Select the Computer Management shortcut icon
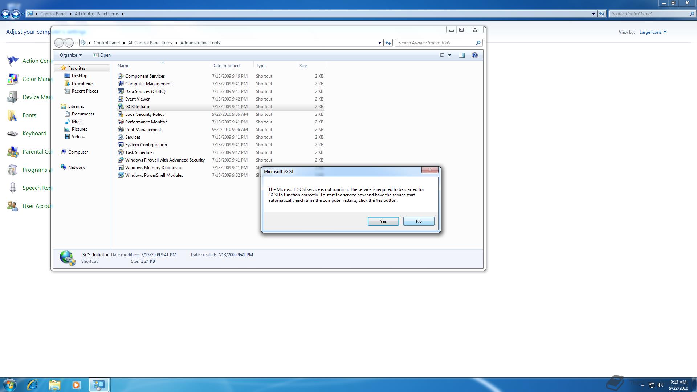 click(x=121, y=84)
